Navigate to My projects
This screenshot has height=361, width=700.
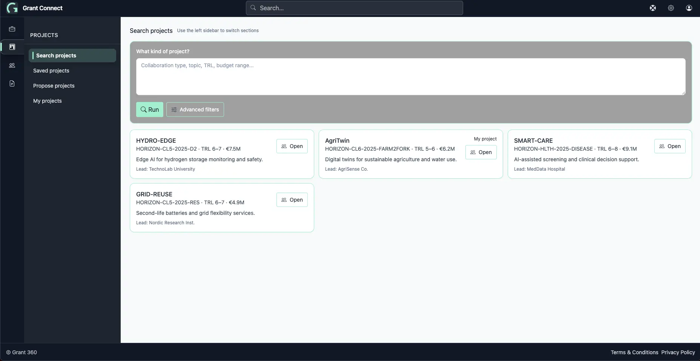coord(48,101)
